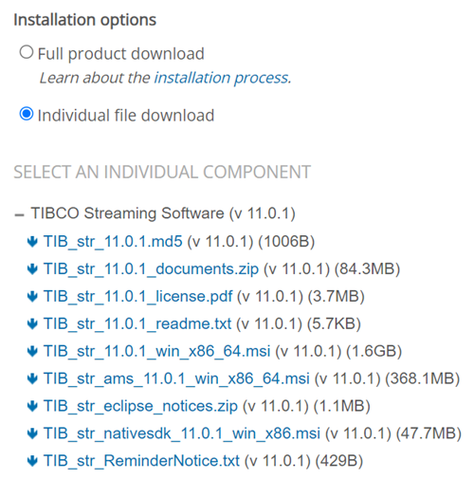Click download arrow icon beside eclipse_notices.zip
This screenshot has width=474, height=479.
pyautogui.click(x=32, y=406)
